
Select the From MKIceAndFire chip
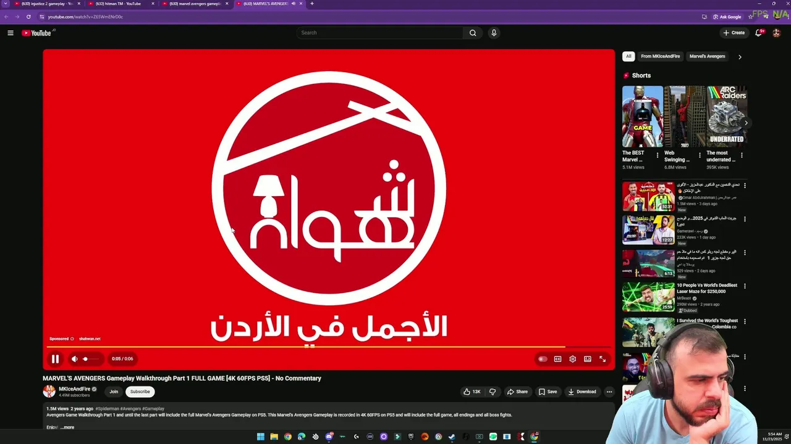point(661,56)
